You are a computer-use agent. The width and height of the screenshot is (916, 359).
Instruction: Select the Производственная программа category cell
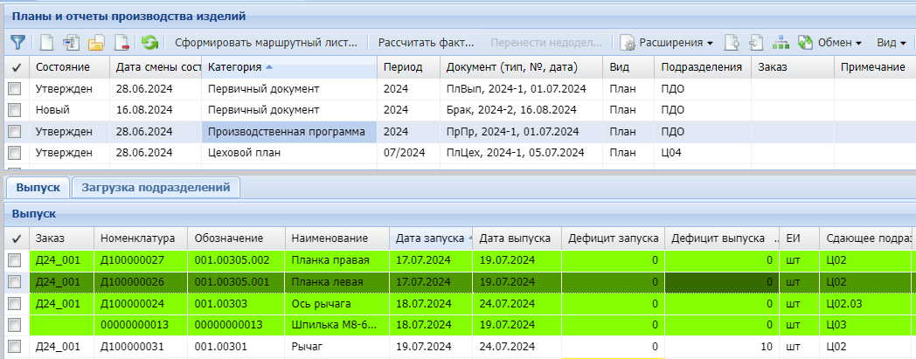pyautogui.click(x=288, y=132)
